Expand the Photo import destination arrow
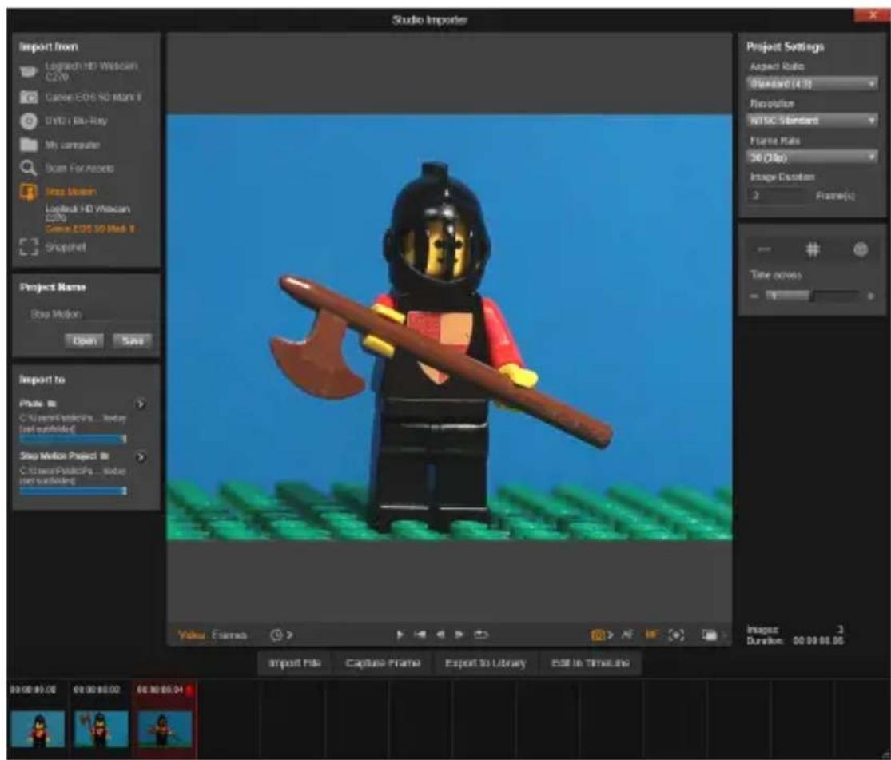 (x=141, y=404)
